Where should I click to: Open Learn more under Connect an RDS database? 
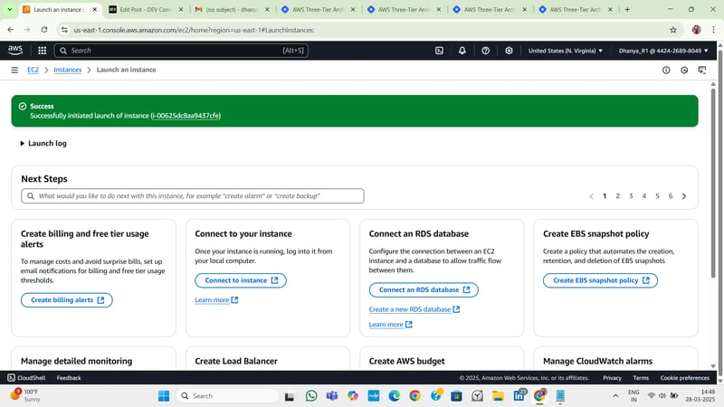coord(390,325)
